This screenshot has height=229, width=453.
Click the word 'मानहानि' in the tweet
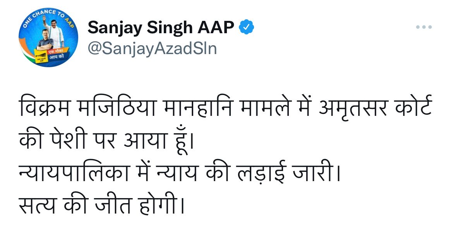point(197,108)
